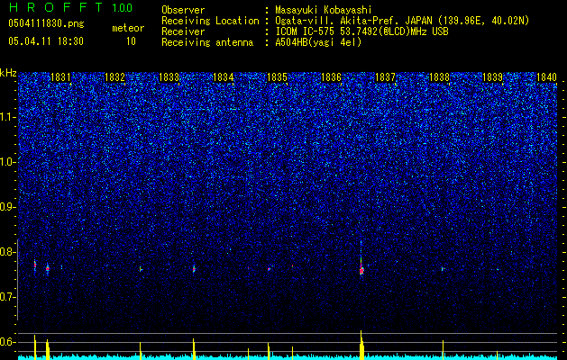
Task: Click the 1.0 kHz frequency label
Action: (8, 162)
